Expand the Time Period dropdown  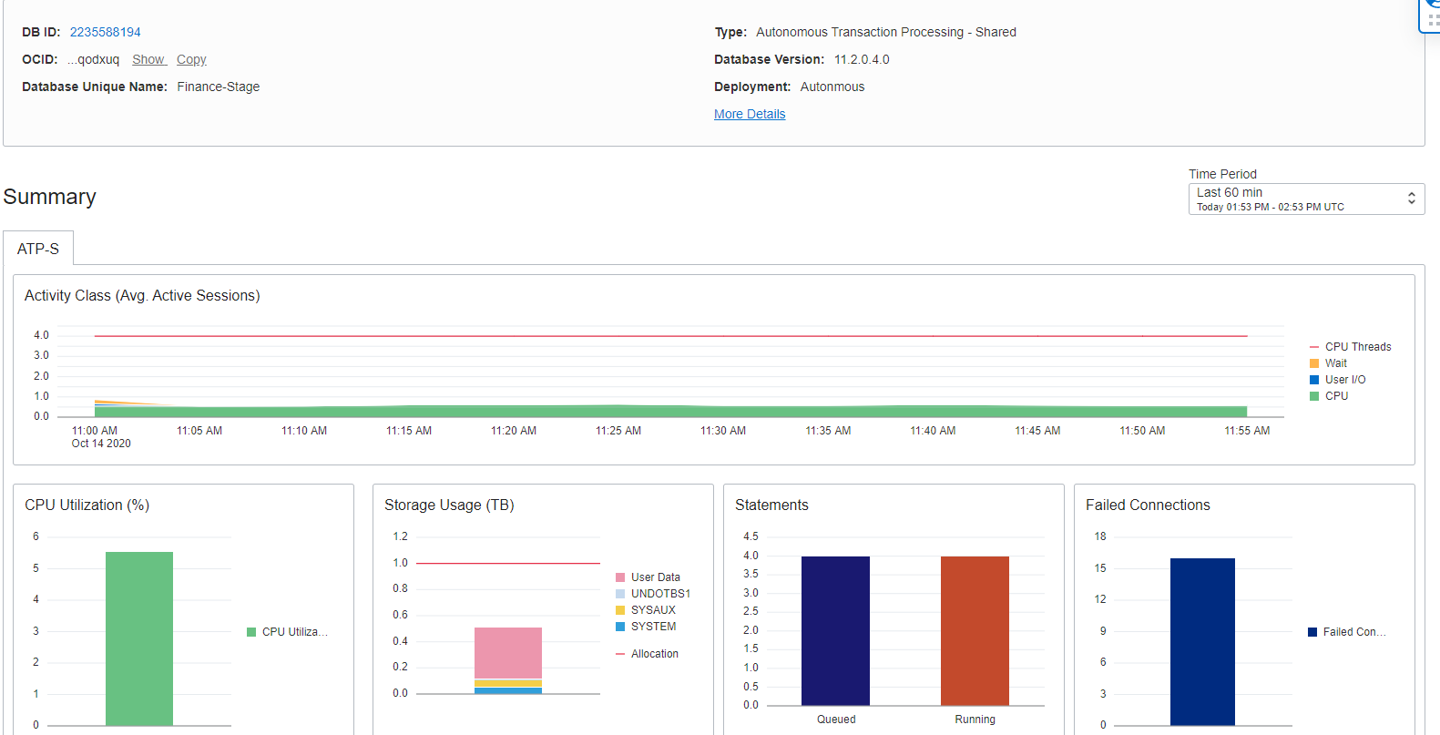pos(1305,199)
